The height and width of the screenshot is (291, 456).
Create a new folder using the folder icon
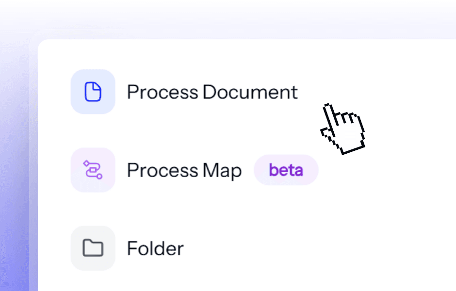click(93, 248)
